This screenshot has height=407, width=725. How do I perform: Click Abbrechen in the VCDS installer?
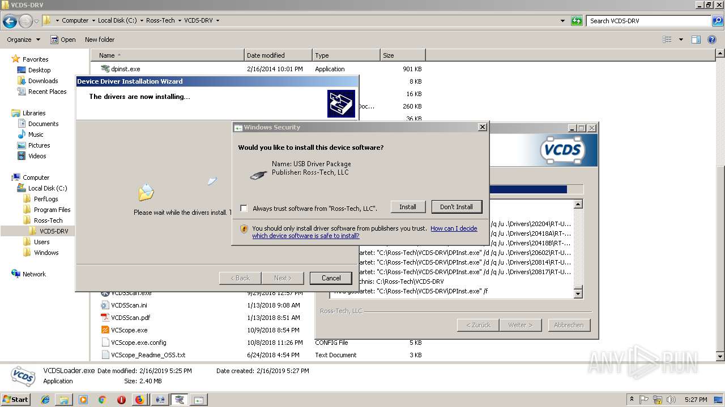pos(569,325)
